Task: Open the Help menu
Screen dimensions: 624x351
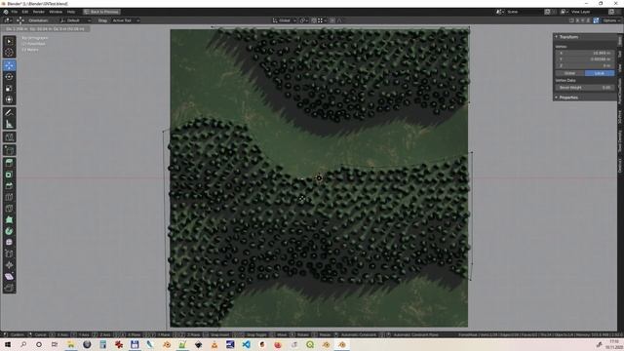Action: click(x=71, y=12)
